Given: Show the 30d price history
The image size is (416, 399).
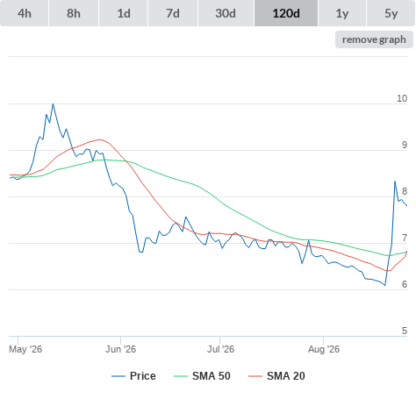Looking at the screenshot, I should (x=226, y=13).
